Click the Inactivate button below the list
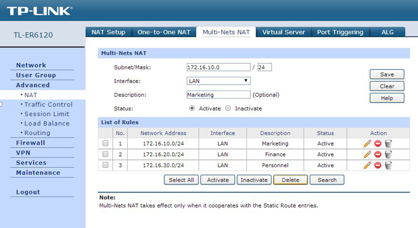The width and height of the screenshot is (418, 228). click(254, 180)
